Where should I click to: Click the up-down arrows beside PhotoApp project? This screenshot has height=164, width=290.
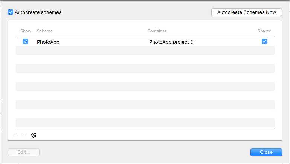pos(192,42)
